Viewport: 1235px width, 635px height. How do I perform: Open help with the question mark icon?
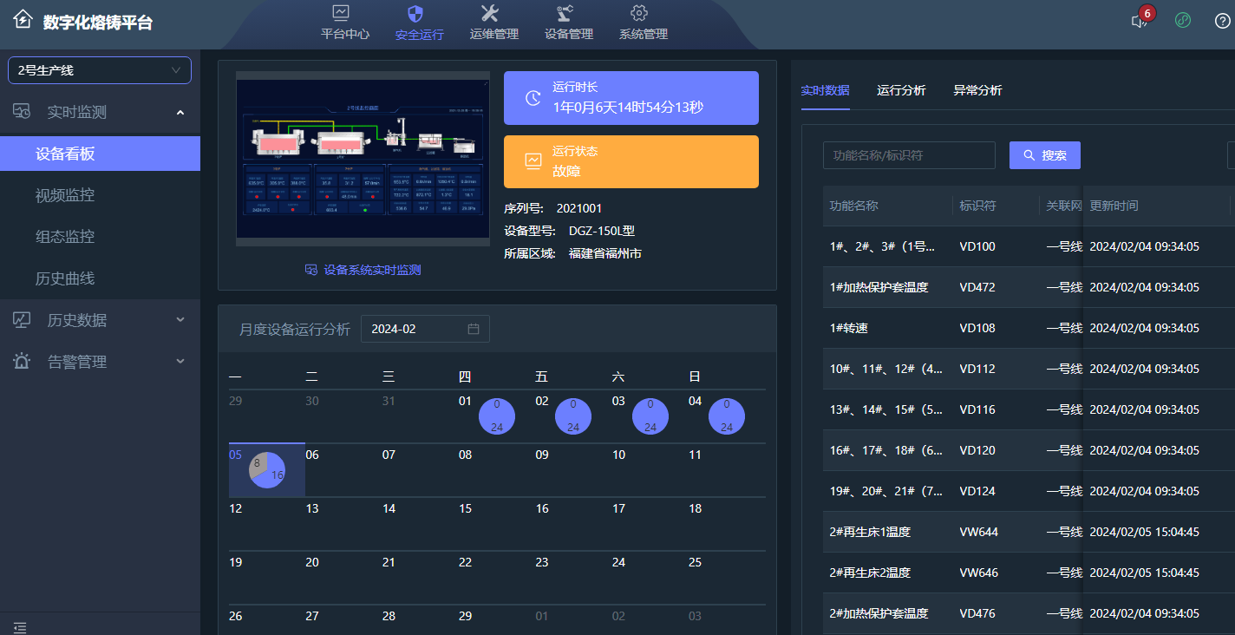[1222, 21]
